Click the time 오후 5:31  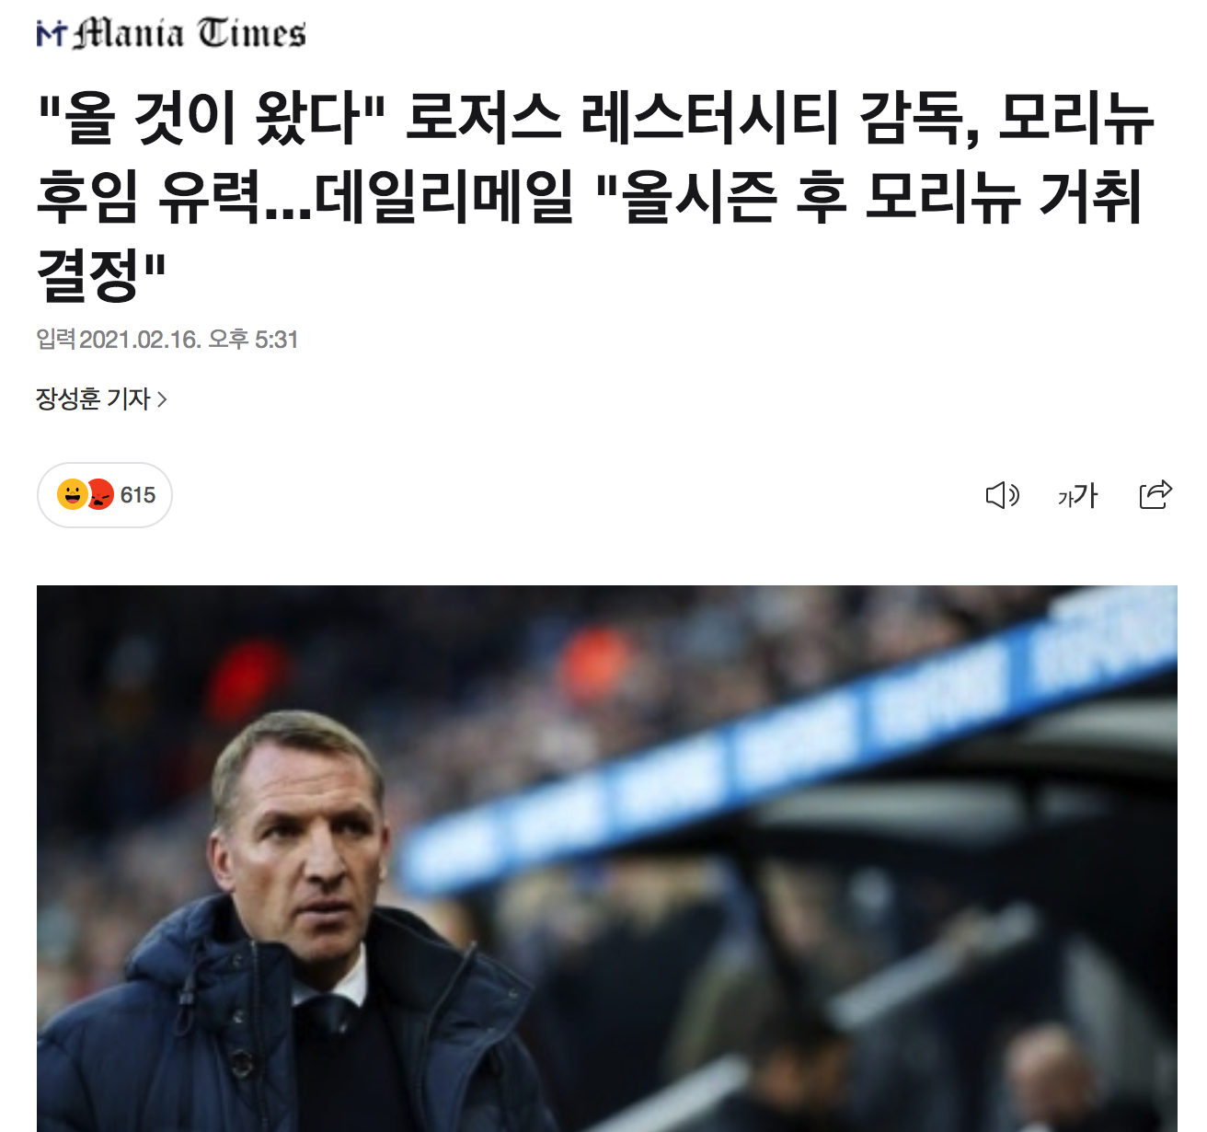pyautogui.click(x=253, y=340)
